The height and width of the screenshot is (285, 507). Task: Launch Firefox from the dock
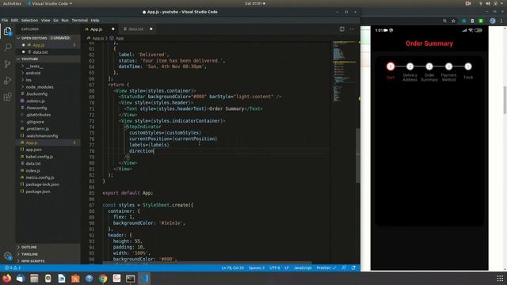pyautogui.click(x=6, y=278)
